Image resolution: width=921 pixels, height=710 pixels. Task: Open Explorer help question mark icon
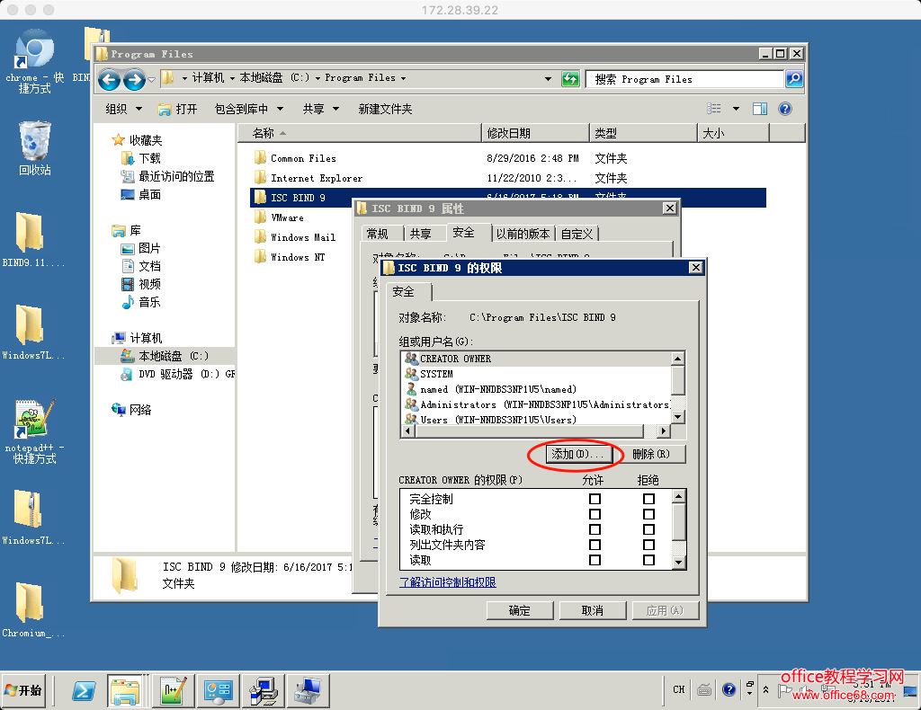784,109
